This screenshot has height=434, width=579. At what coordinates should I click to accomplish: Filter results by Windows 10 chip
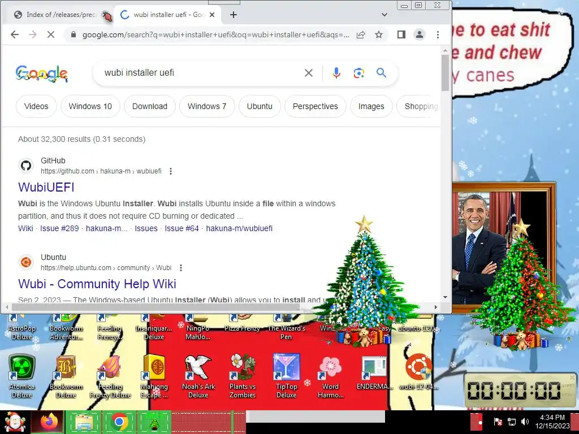(x=90, y=106)
